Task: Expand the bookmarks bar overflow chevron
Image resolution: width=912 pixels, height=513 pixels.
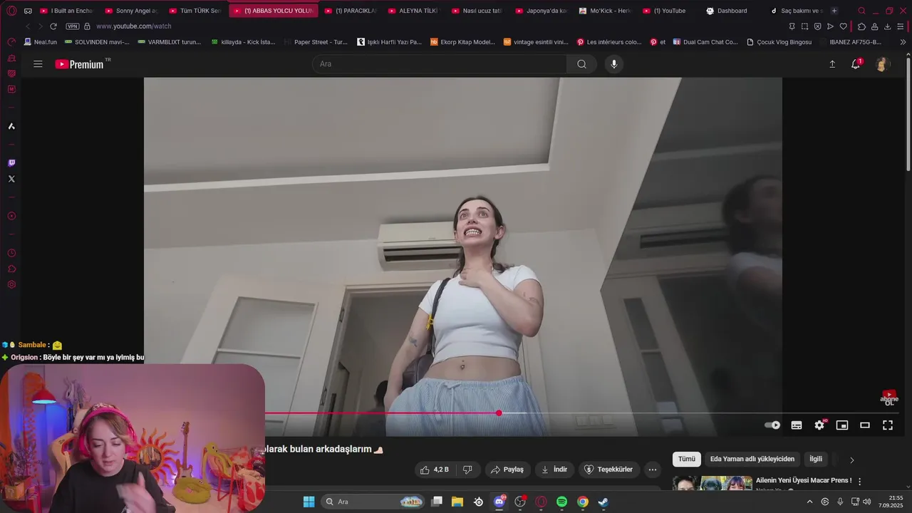Action: coord(903,42)
